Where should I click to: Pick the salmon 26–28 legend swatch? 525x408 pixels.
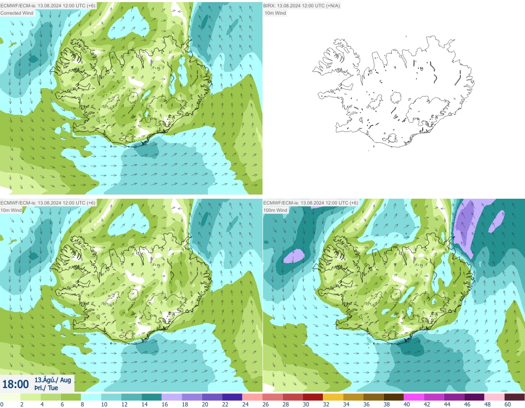(x=272, y=397)
